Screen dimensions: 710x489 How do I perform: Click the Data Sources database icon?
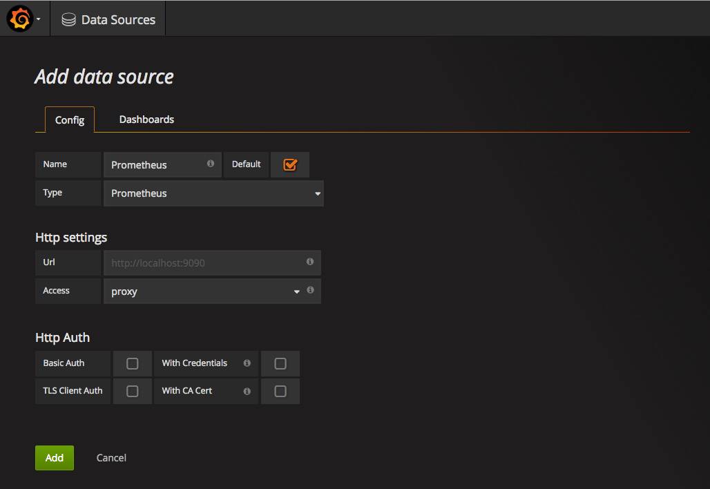tap(68, 20)
